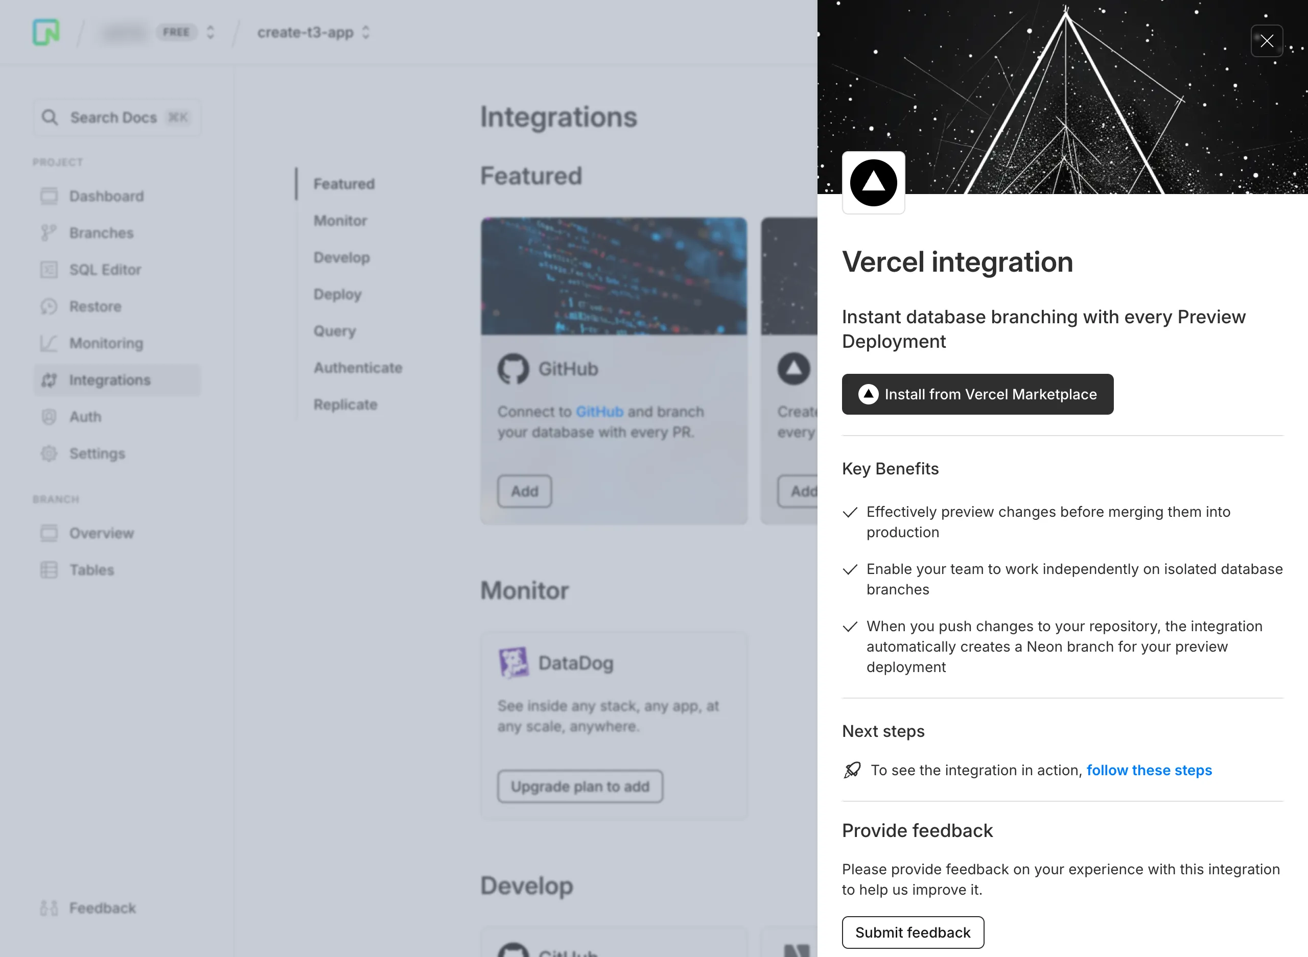Click the Search Docs field
Image resolution: width=1308 pixels, height=957 pixels.
pyautogui.click(x=117, y=117)
